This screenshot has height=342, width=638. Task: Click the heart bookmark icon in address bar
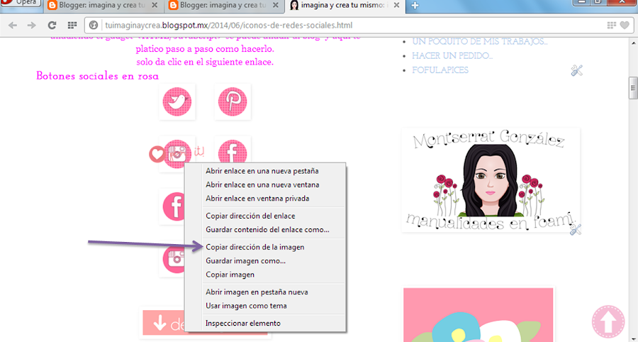click(x=625, y=26)
